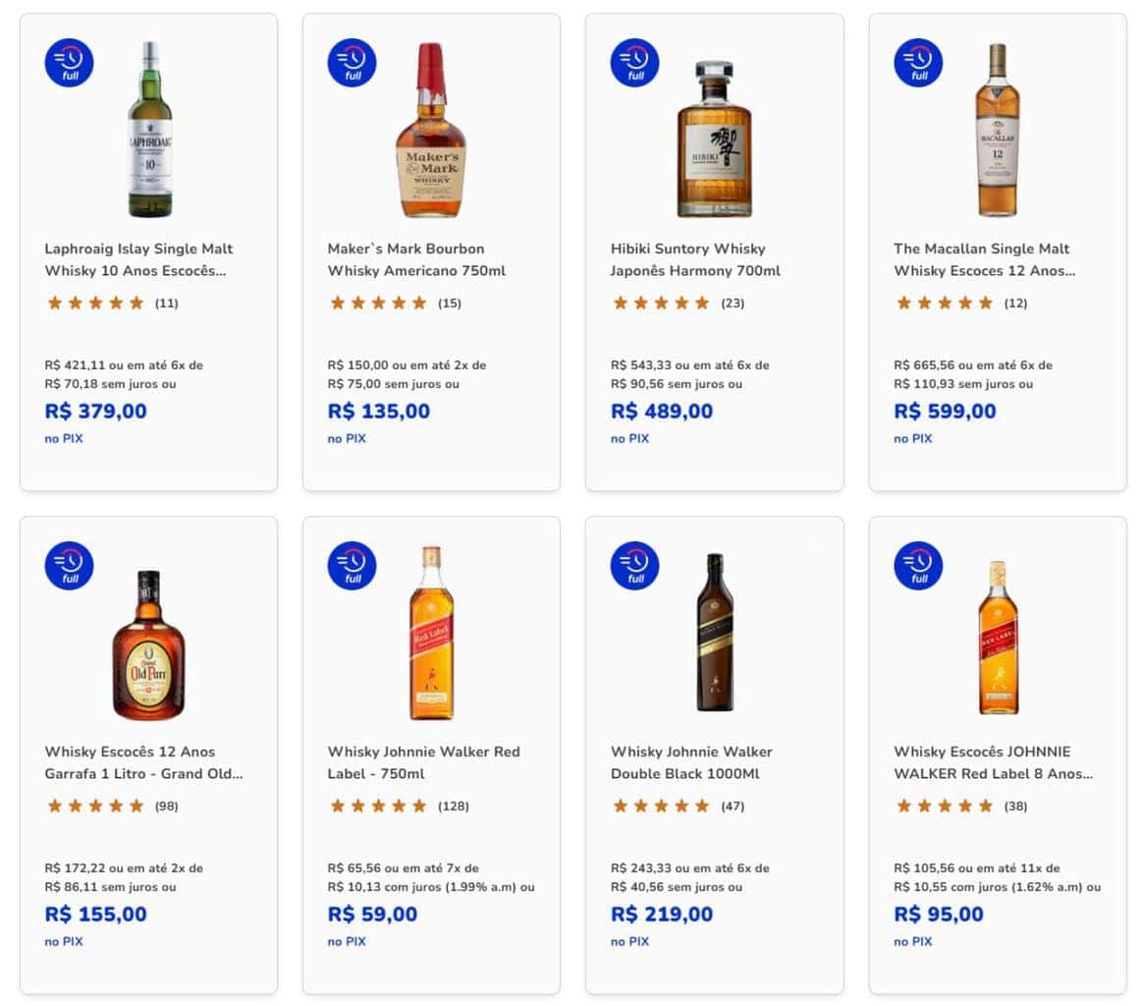Open the Hibiki Harmony bottle image
The image size is (1141, 1006).
tap(714, 139)
